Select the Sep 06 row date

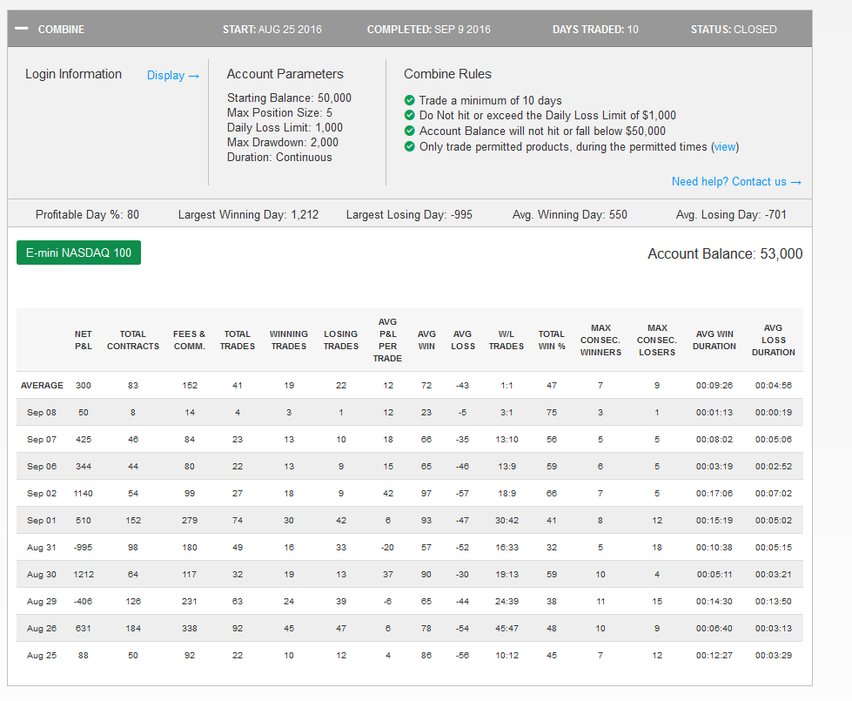click(x=42, y=466)
